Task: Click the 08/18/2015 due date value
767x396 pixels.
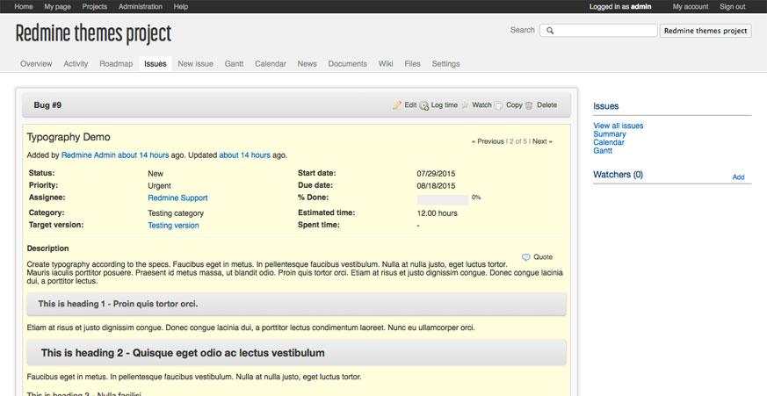Action: pos(436,186)
